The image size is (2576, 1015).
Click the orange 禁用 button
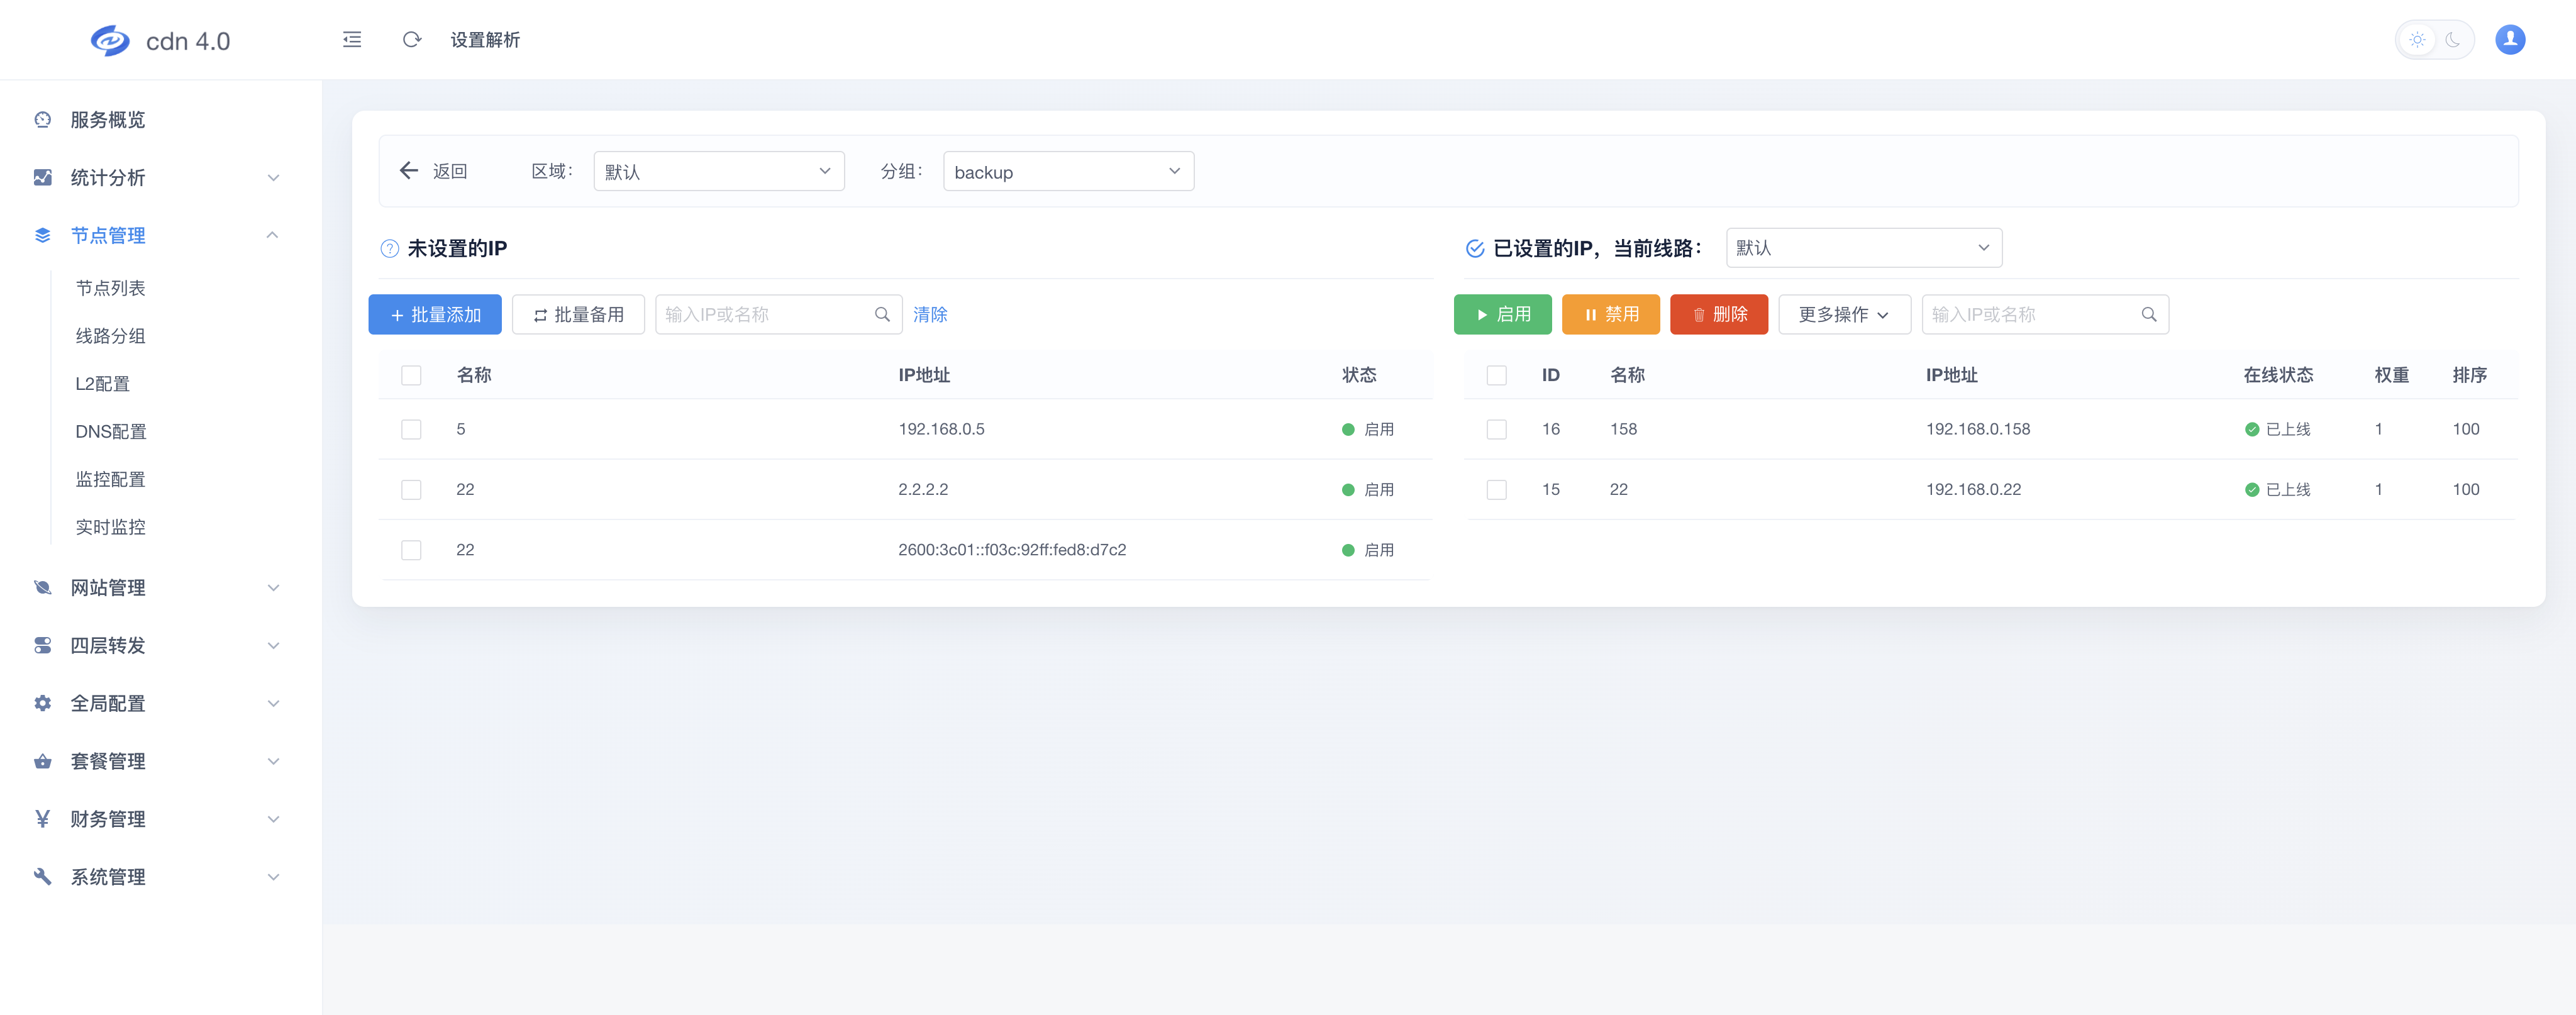tap(1611, 315)
